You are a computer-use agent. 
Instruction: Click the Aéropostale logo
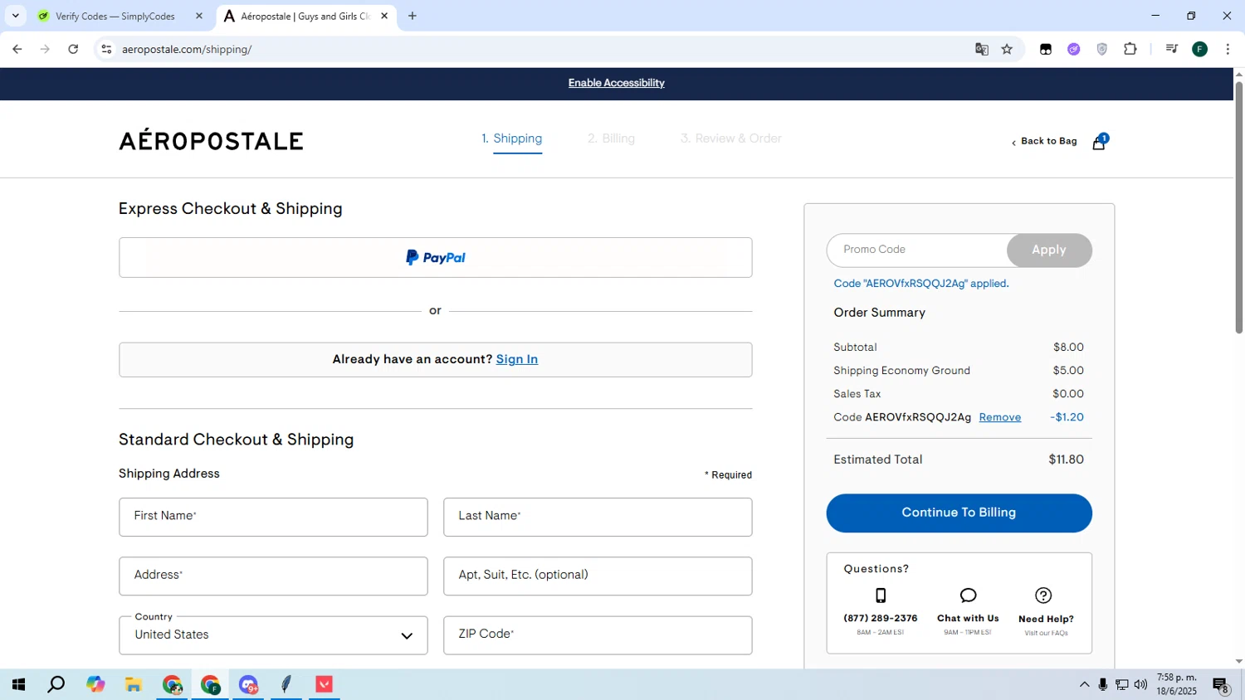211,140
